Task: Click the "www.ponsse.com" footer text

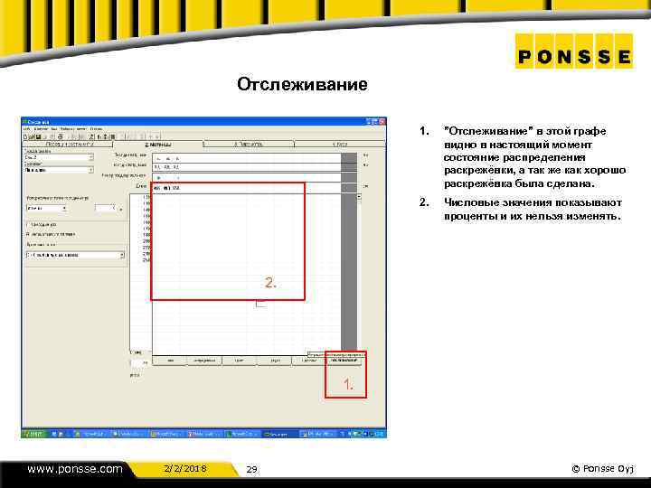Action: (75, 469)
